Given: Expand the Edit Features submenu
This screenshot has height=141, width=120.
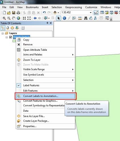Looking at the screenshot, I should pos(73,91).
